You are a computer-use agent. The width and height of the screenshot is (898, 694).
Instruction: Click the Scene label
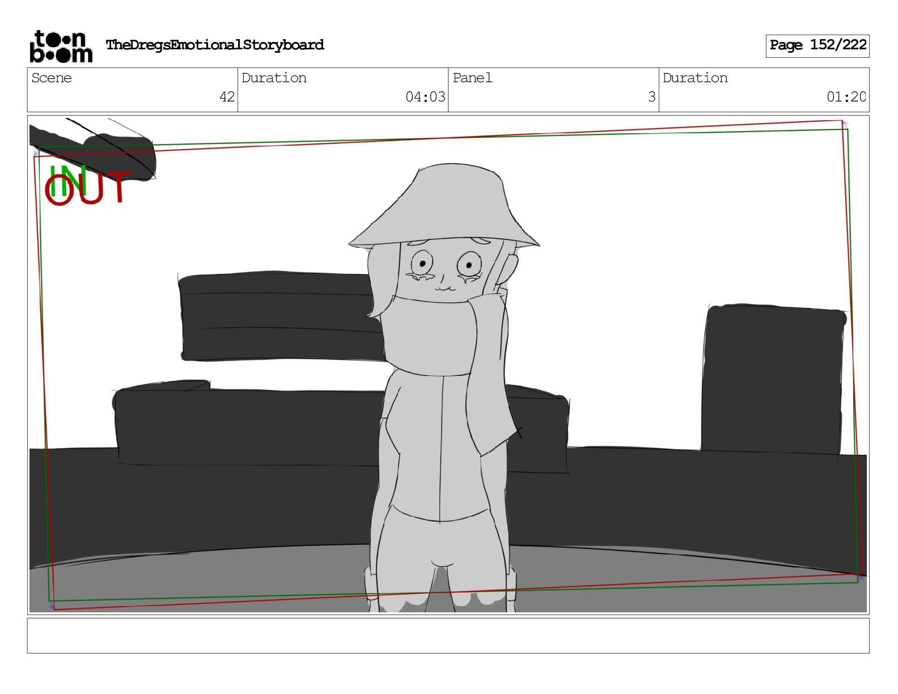coord(52,78)
